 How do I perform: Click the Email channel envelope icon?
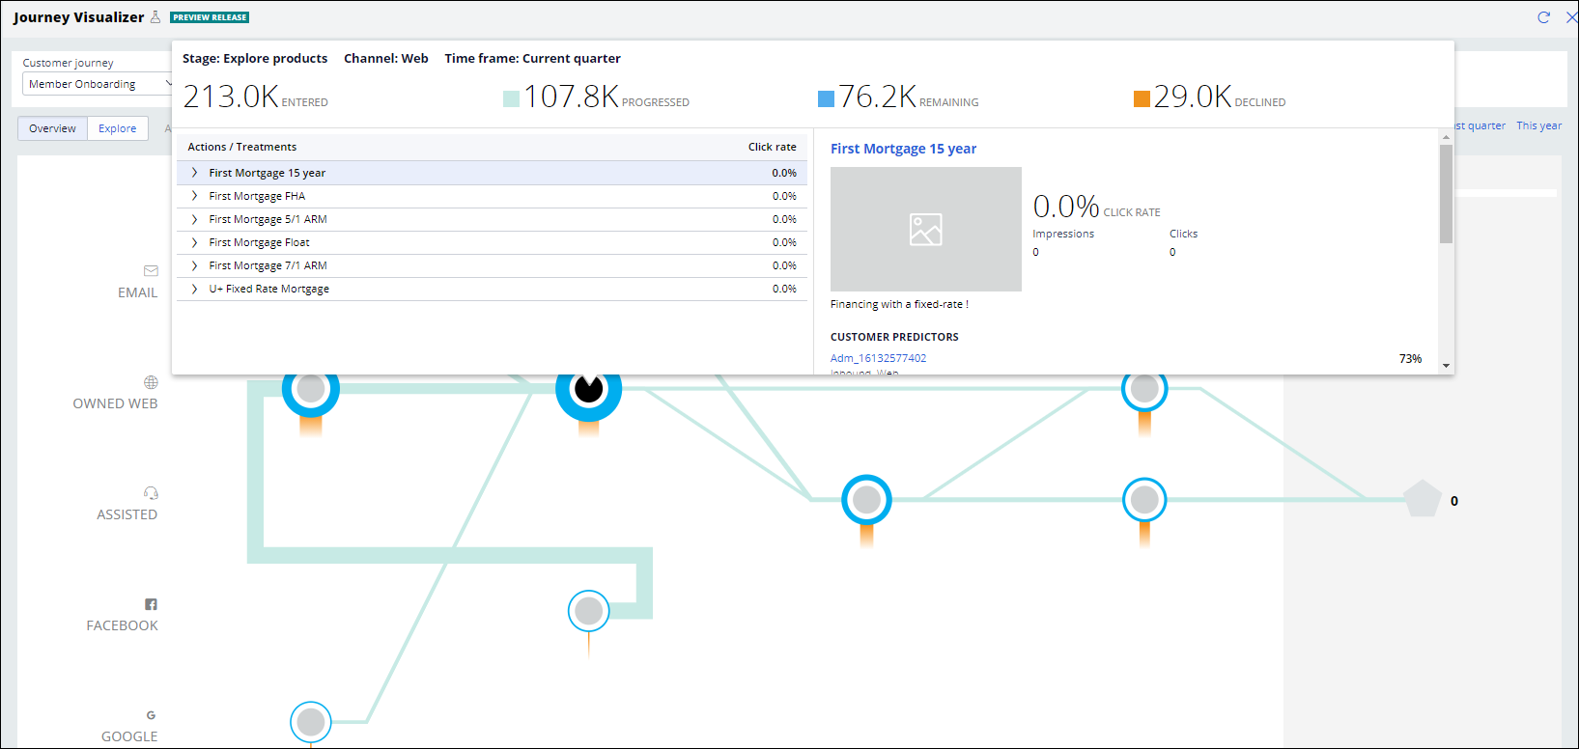(151, 271)
